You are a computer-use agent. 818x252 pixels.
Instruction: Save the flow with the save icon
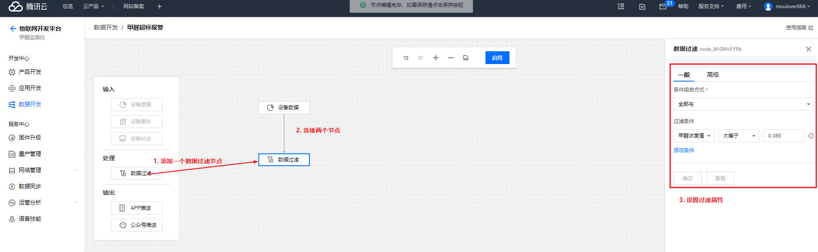click(x=466, y=58)
